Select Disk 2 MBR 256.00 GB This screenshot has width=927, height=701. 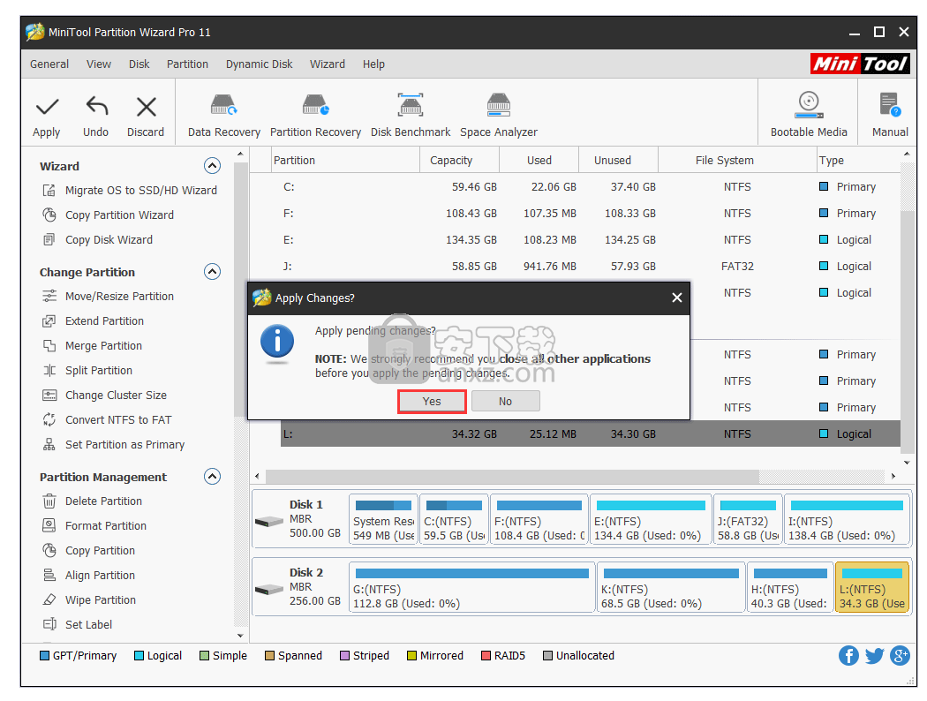tap(299, 587)
